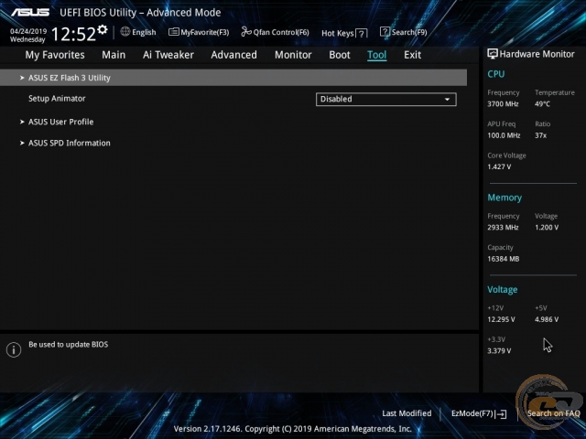Click the globe language icon

(125, 32)
